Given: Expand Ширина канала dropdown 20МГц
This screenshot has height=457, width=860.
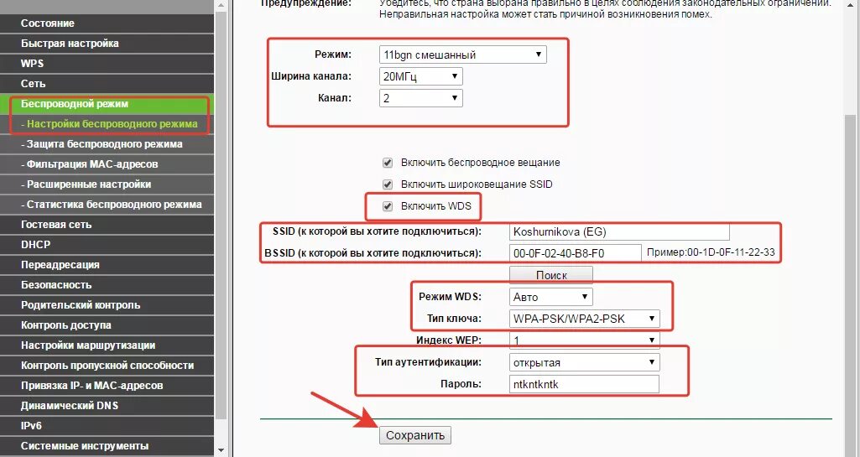Looking at the screenshot, I should (420, 76).
